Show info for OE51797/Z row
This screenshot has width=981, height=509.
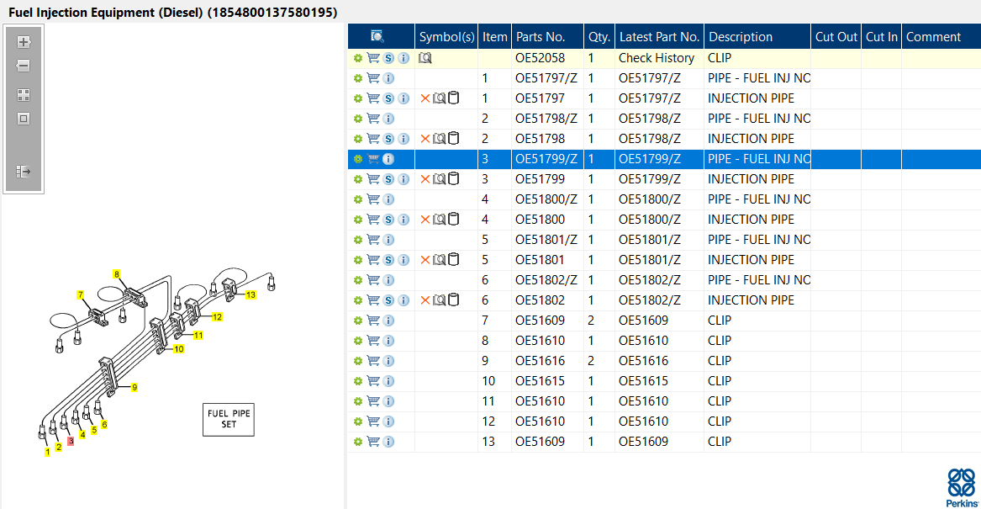[388, 78]
